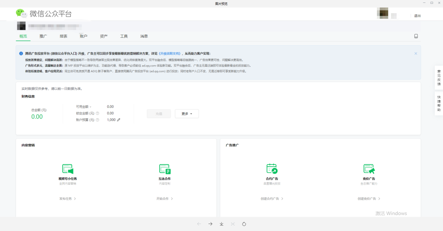
Task: Click the download image icon
Action: coord(221,224)
